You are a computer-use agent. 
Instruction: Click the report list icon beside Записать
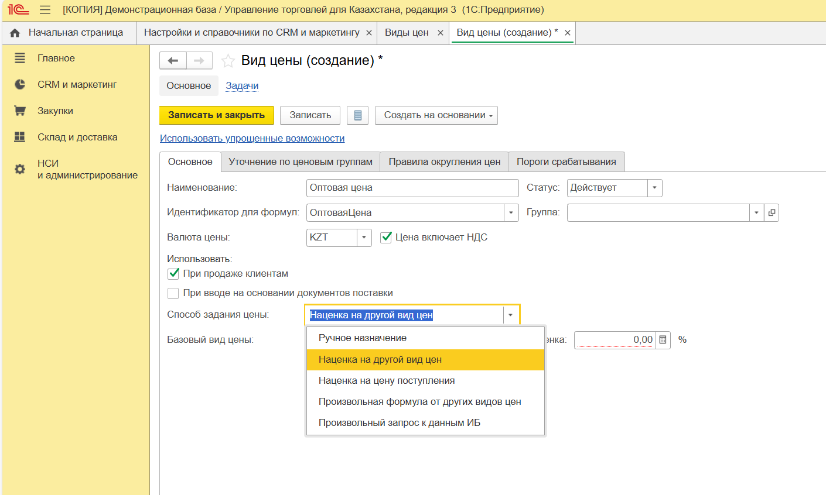[357, 115]
